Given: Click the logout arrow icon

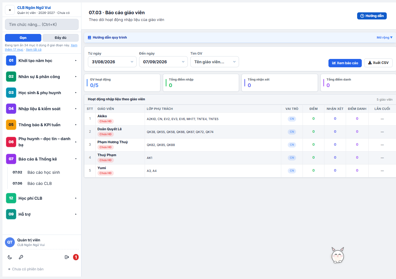Looking at the screenshot, I should pyautogui.click(x=67, y=257).
